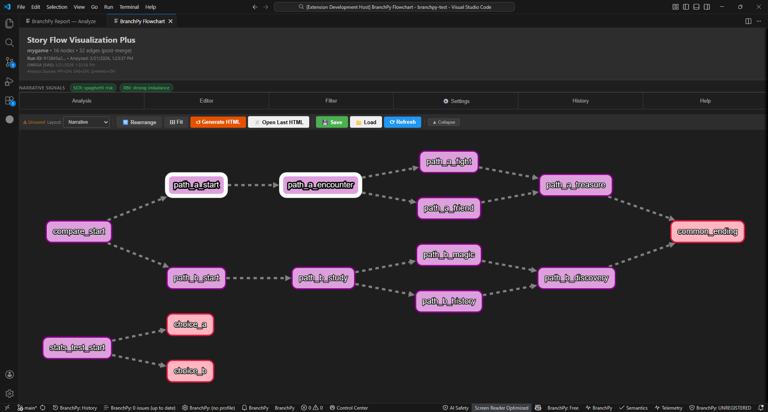The image size is (768, 412).
Task: Collapse the toolbar with Collapse button
Action: (444, 122)
